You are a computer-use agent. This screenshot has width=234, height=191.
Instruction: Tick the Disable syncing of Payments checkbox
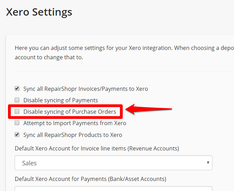pos(17,100)
